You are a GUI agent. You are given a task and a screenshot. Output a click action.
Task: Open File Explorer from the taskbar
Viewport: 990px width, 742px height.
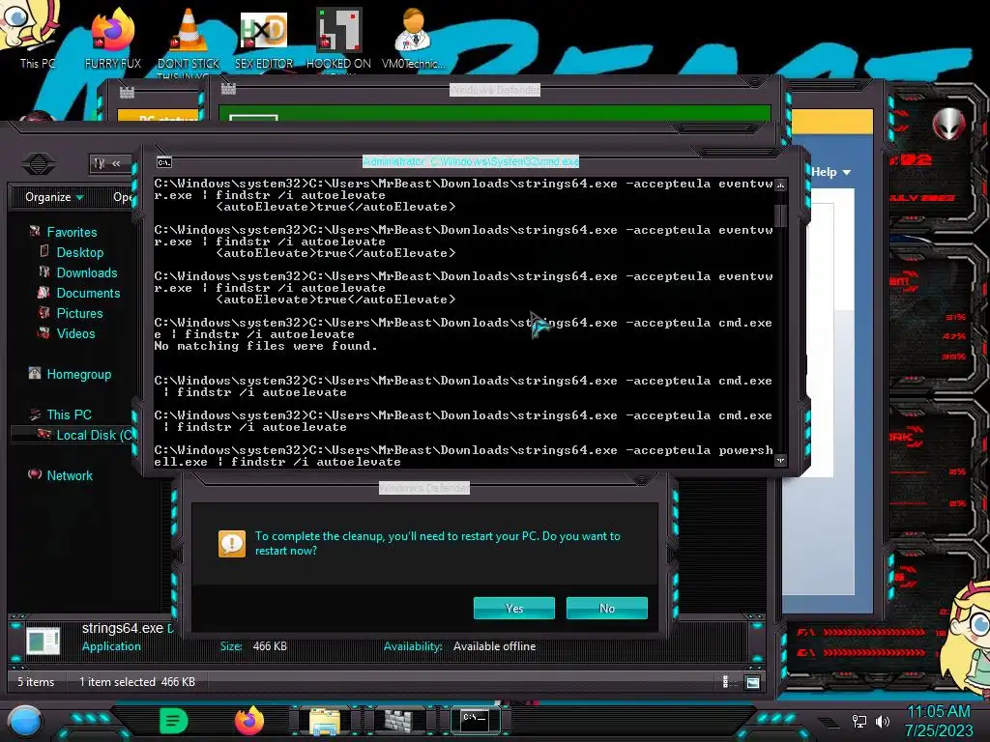[325, 721]
